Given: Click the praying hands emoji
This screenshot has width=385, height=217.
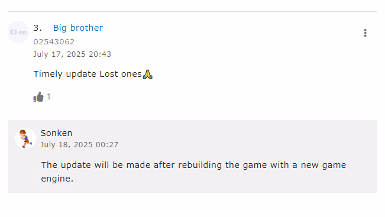Looking at the screenshot, I should pyautogui.click(x=148, y=74).
